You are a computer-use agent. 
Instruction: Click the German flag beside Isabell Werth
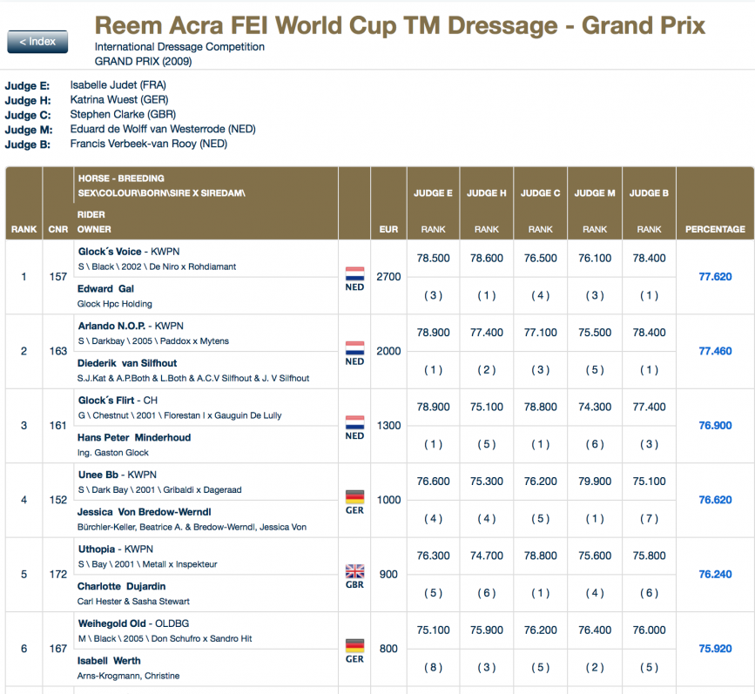[x=354, y=645]
